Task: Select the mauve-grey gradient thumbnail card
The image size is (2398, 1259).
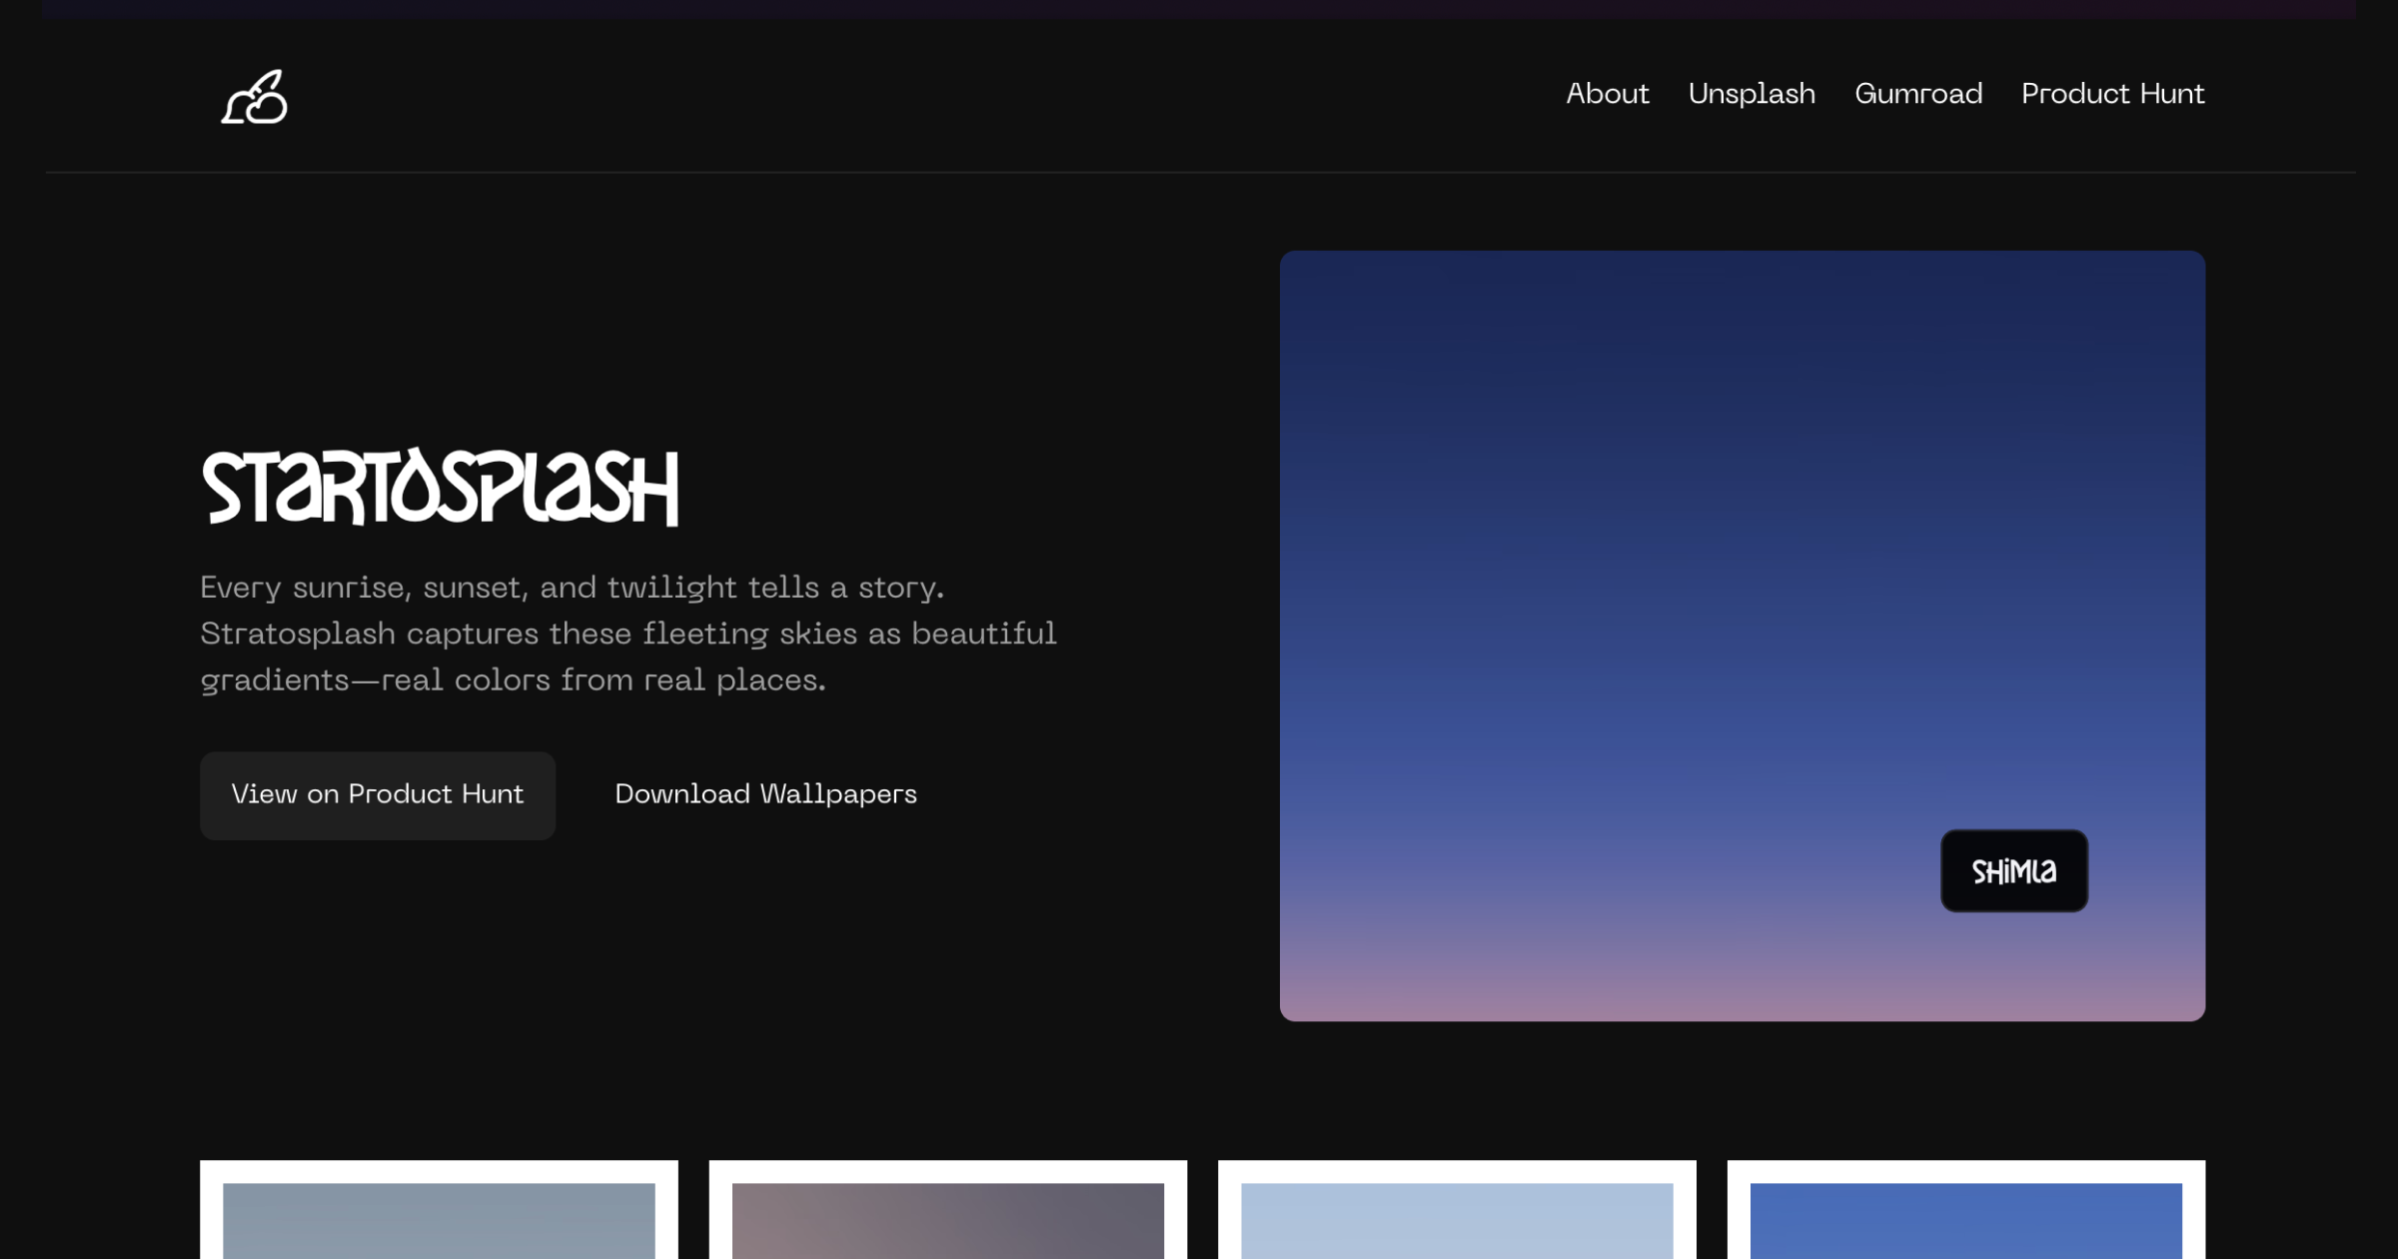Action: tap(947, 1219)
